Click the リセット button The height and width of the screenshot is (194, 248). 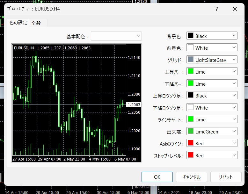(226, 177)
